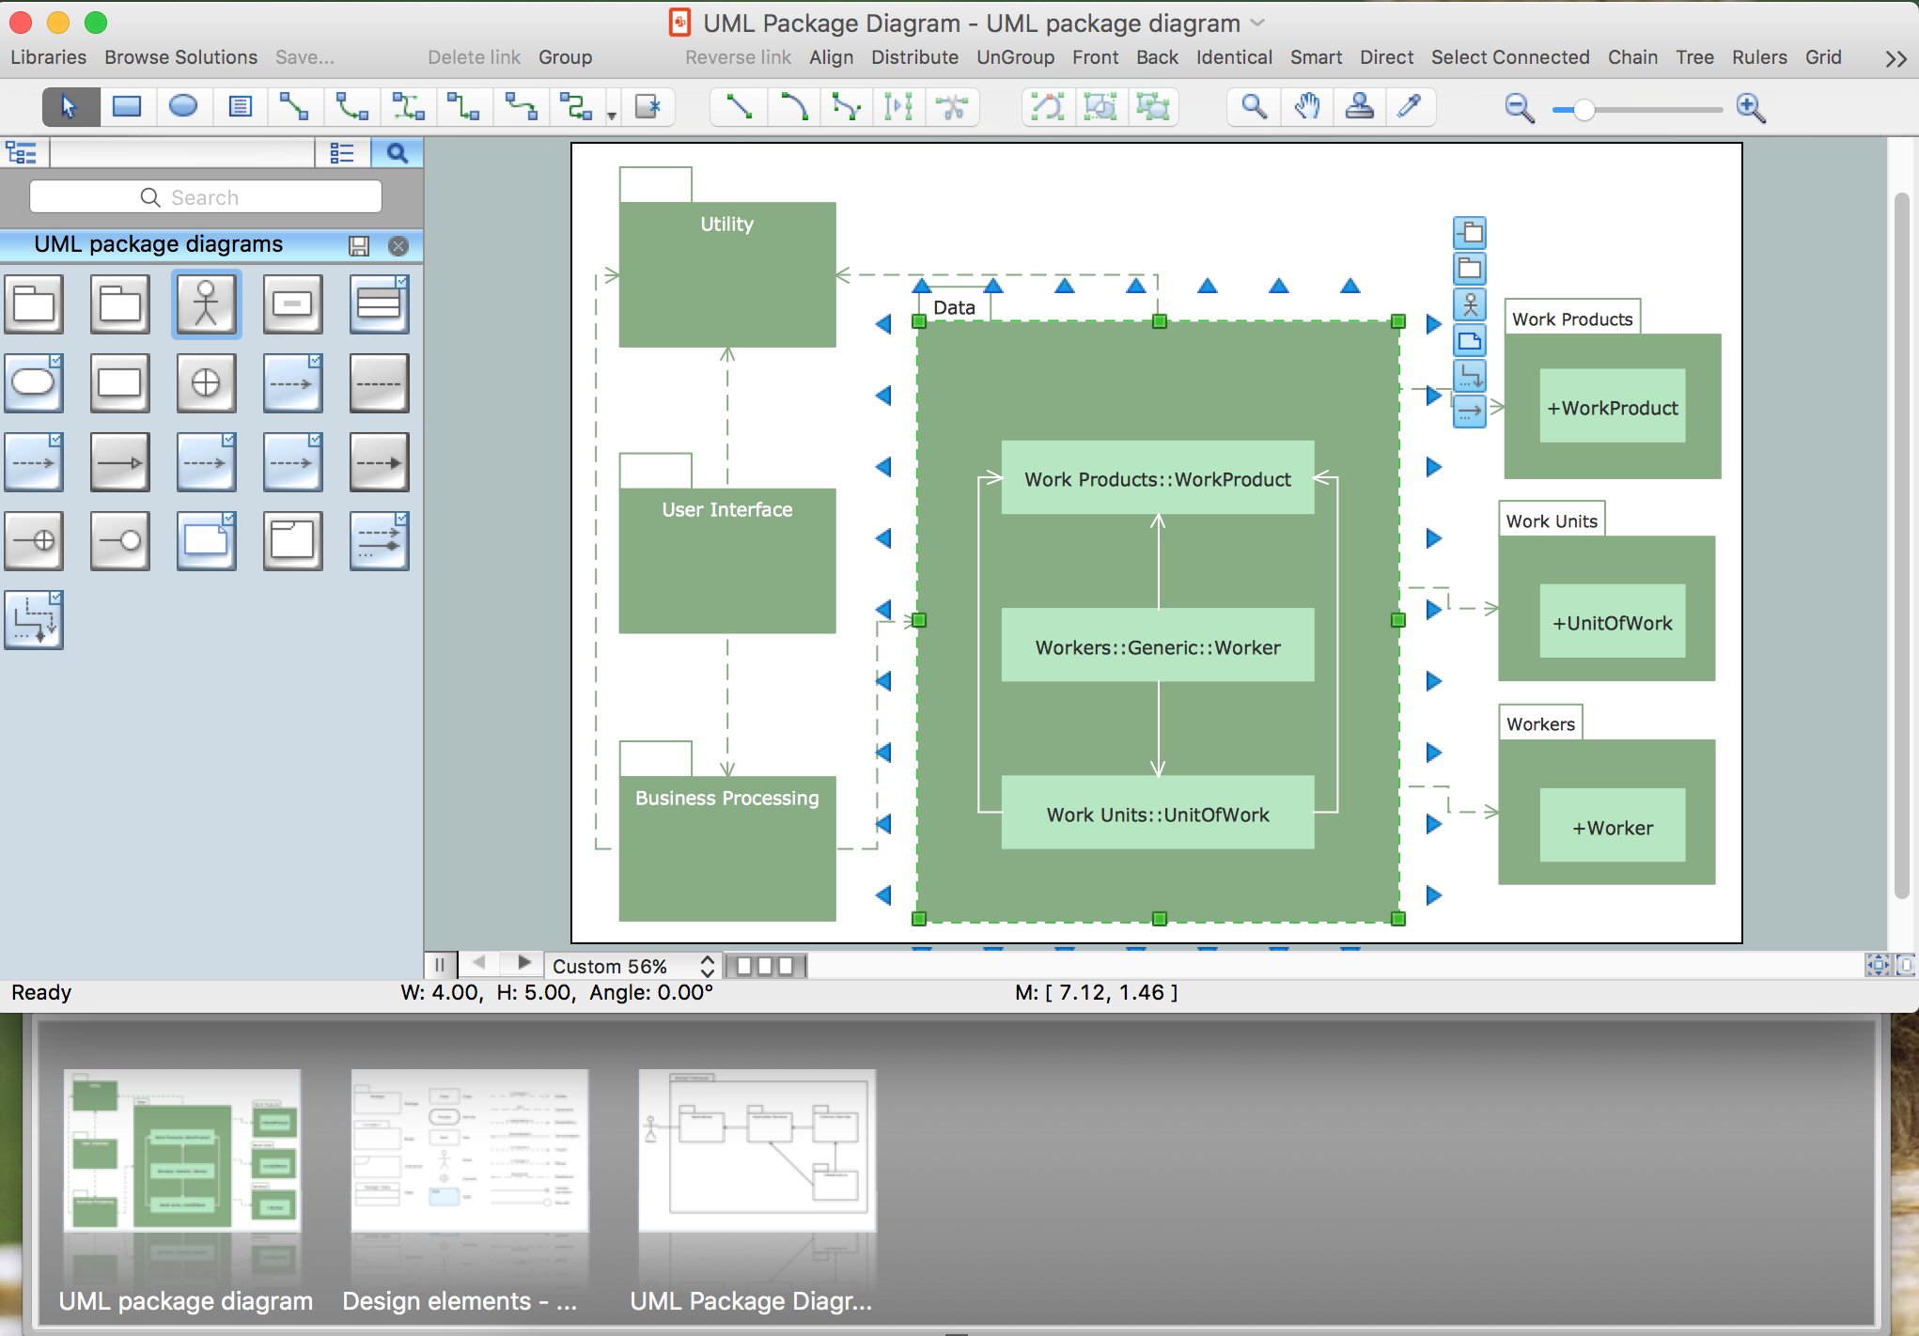
Task: Toggle the page layout view buttons
Action: [x=765, y=966]
